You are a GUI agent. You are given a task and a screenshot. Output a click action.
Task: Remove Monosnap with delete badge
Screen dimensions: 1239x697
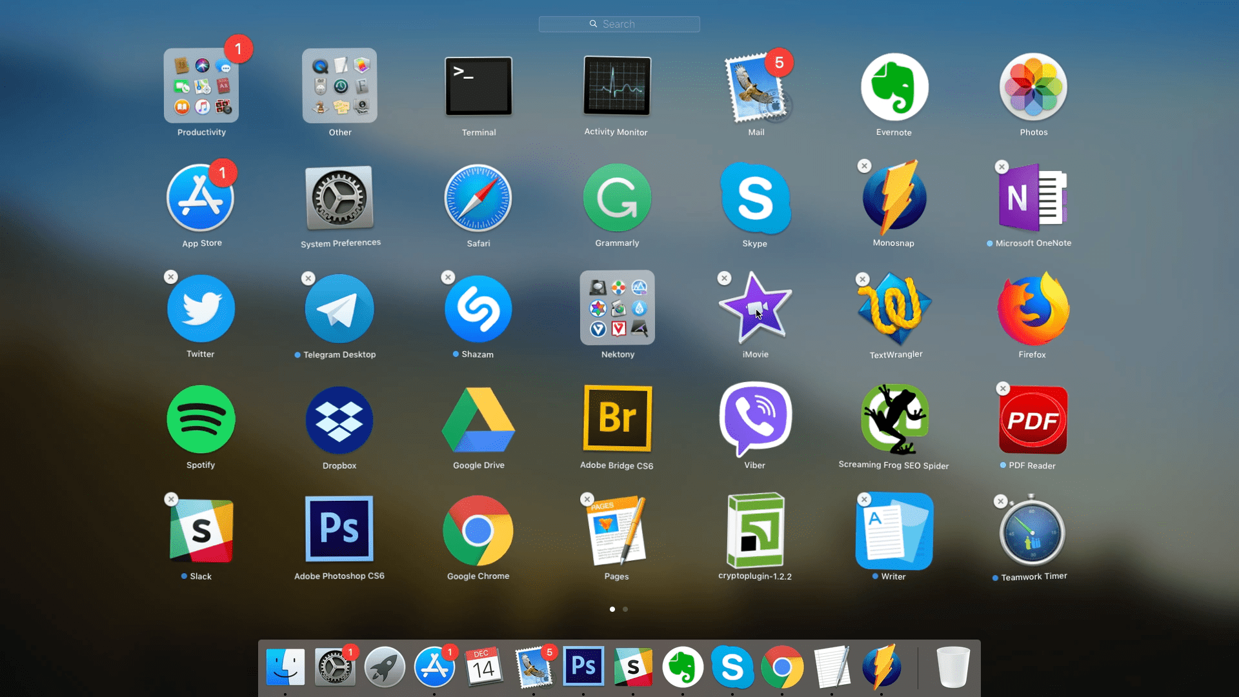point(863,167)
